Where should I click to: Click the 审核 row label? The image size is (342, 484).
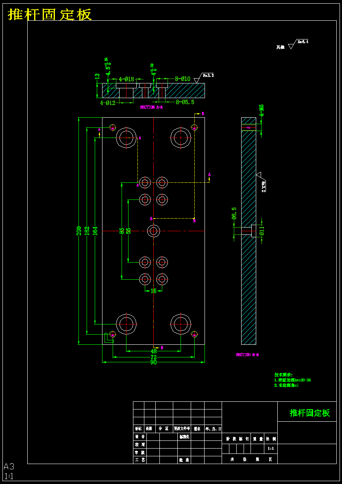[140, 452]
